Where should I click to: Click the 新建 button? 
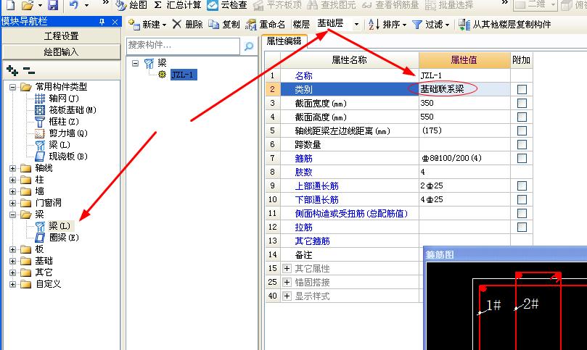147,25
